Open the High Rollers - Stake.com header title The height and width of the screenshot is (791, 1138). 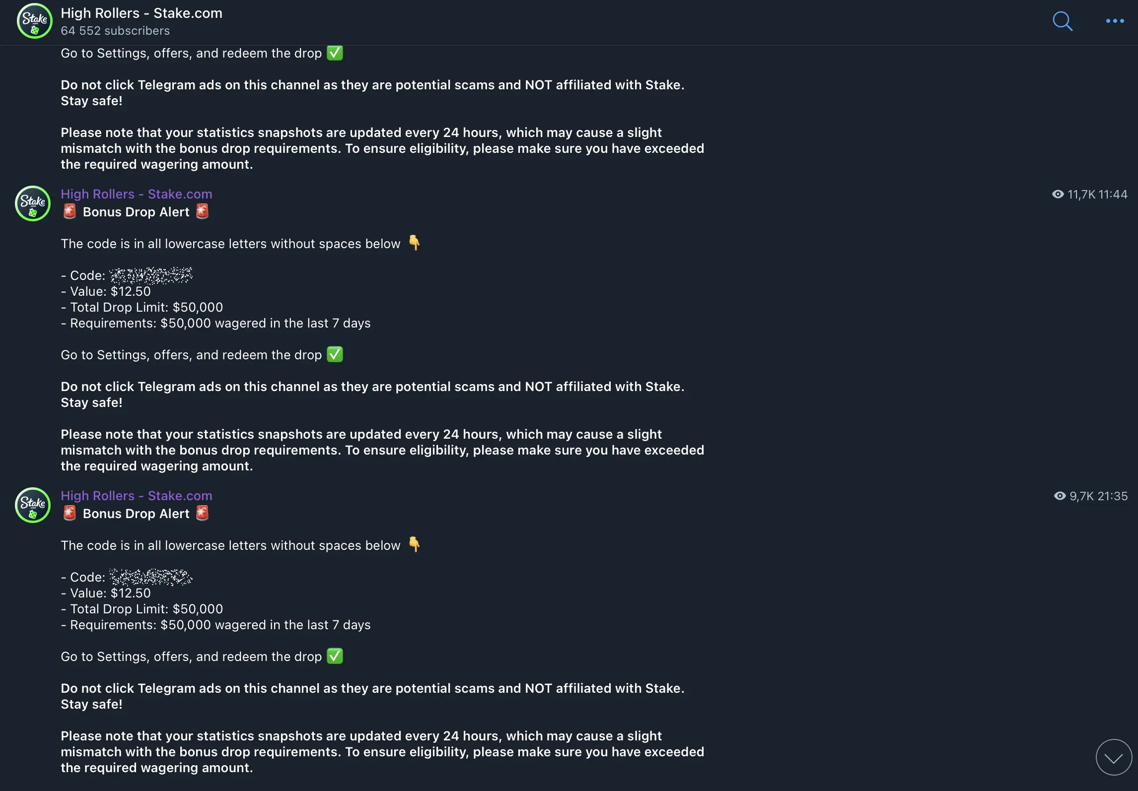click(x=142, y=13)
